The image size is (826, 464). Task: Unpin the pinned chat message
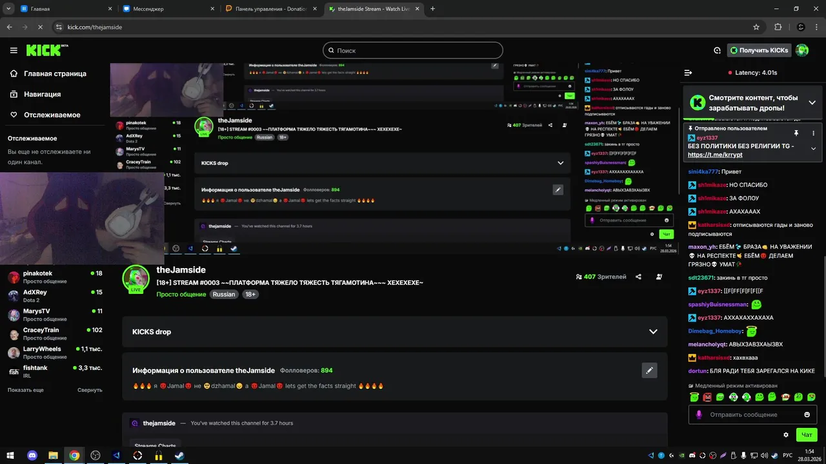click(796, 133)
